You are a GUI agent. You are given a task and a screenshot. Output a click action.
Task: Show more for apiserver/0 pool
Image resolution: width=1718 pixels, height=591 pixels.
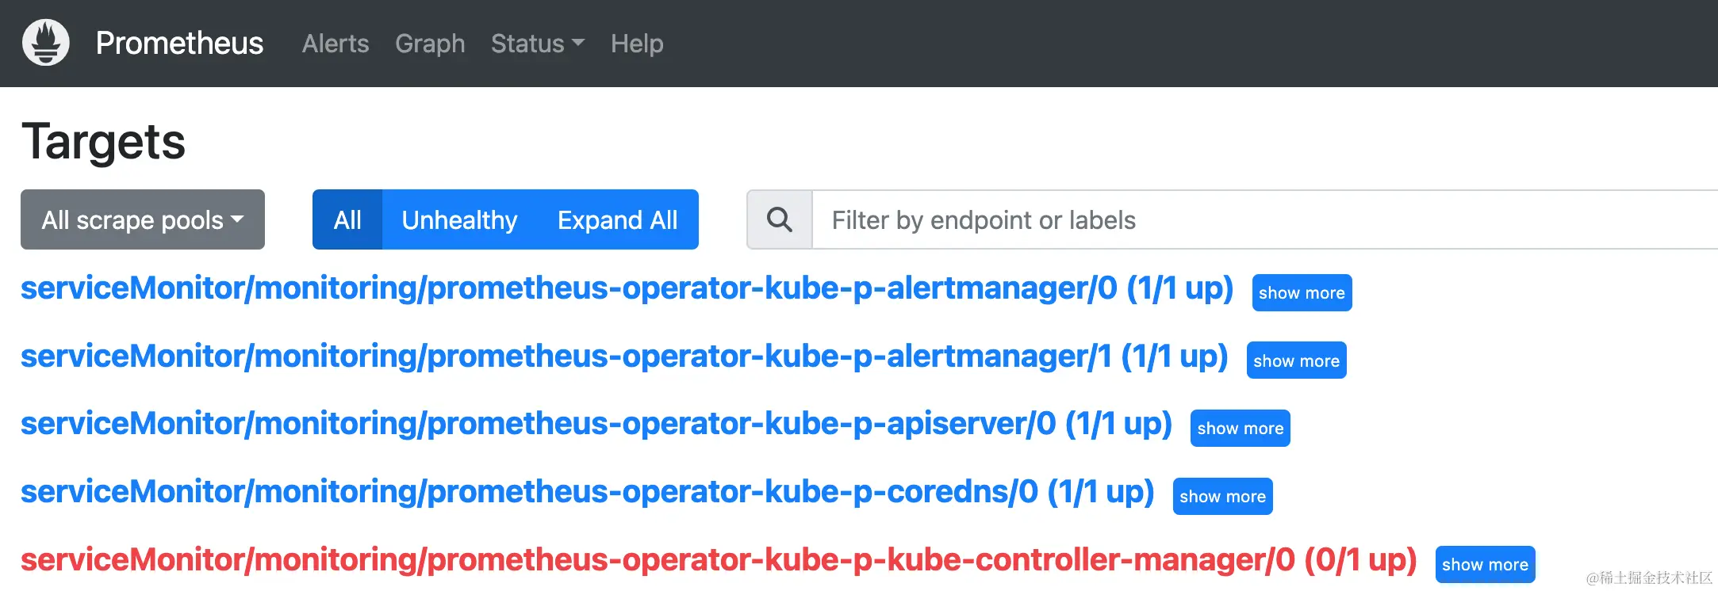tap(1240, 429)
